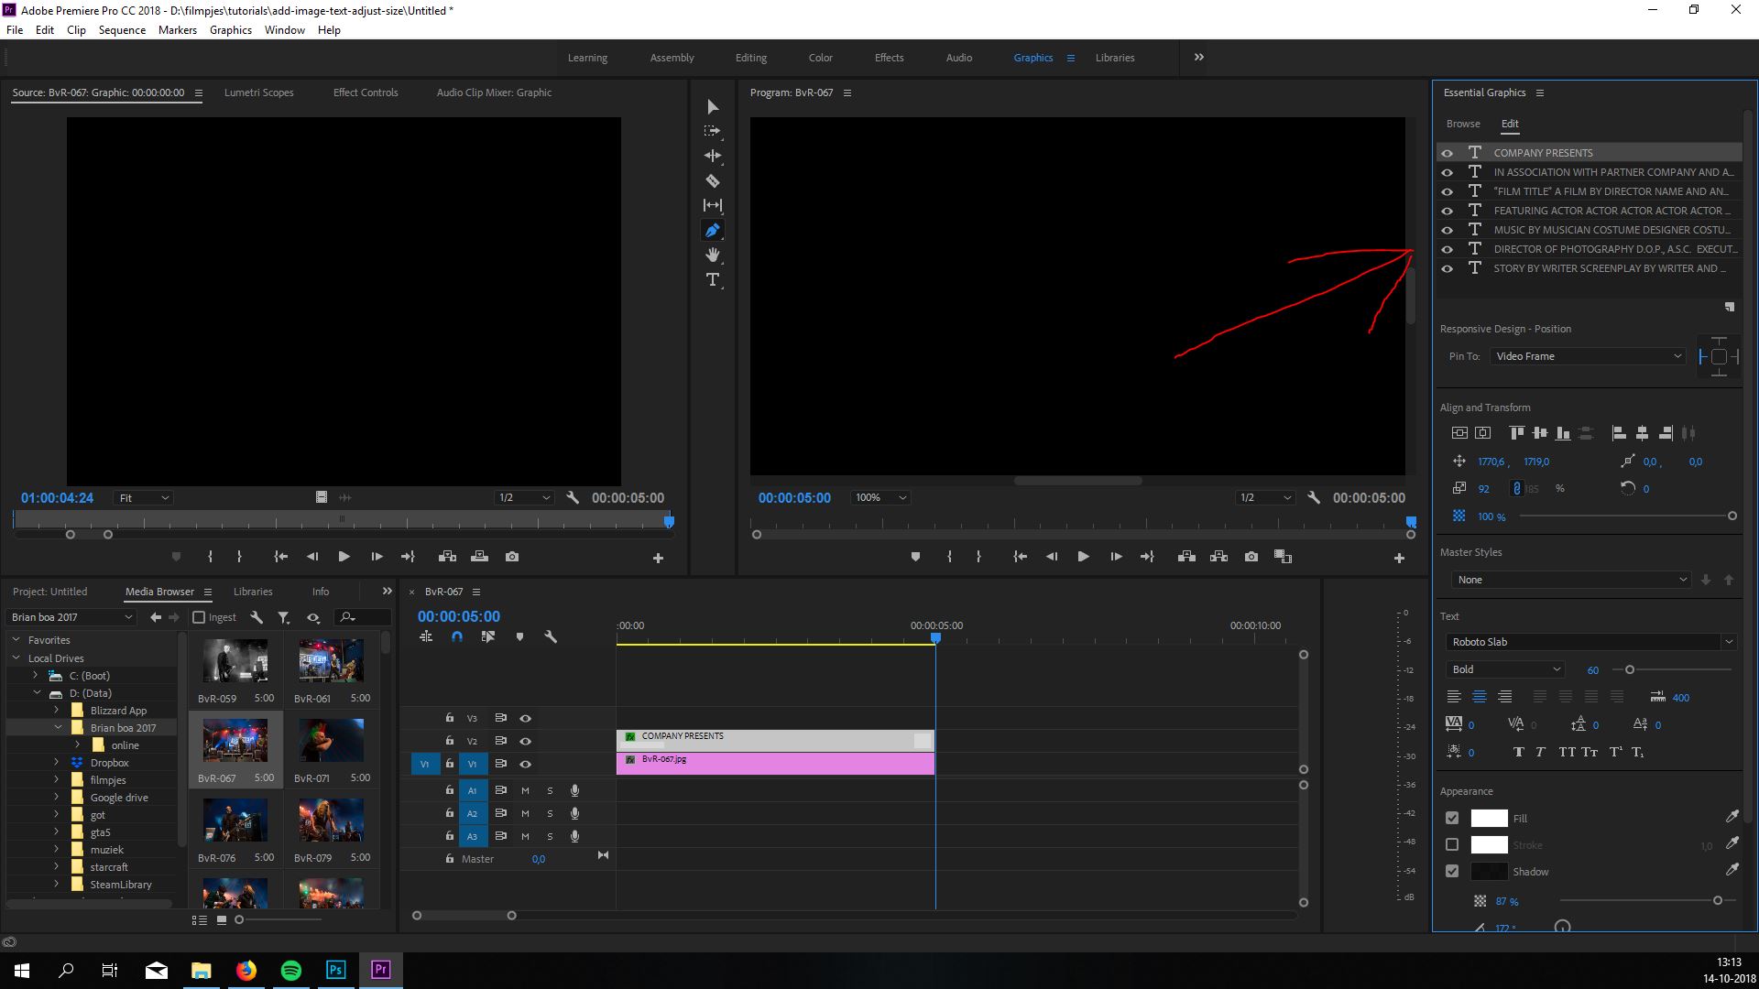Switch to Editing workspace
1759x989 pixels.
pyautogui.click(x=750, y=58)
